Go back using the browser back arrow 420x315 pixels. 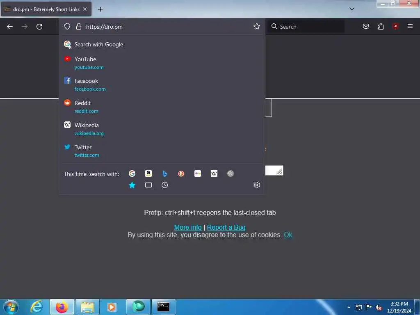click(x=10, y=27)
